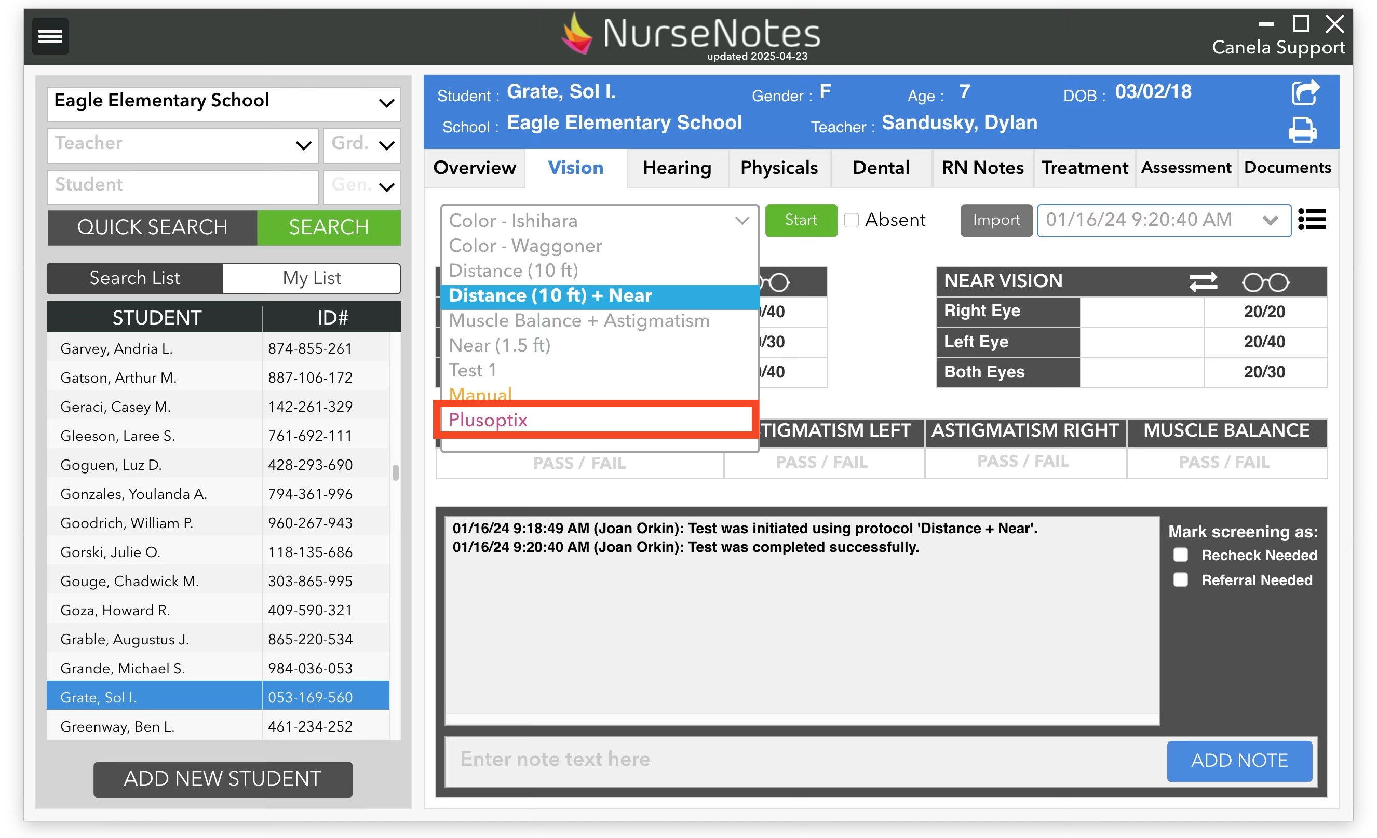Viewport: 1377px width, 838px height.
Task: Switch to the Hearing tab
Action: pos(677,168)
